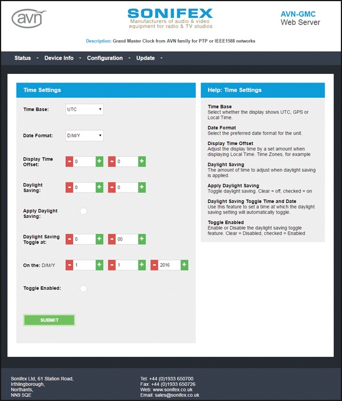This screenshot has height=401, width=342.
Task: Click the Daylight Saving second value field
Action: coord(127,187)
